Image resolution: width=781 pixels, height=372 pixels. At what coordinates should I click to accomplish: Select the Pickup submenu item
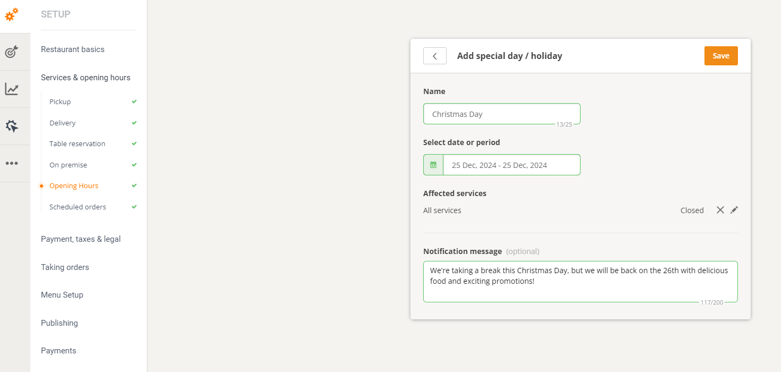[x=60, y=102]
